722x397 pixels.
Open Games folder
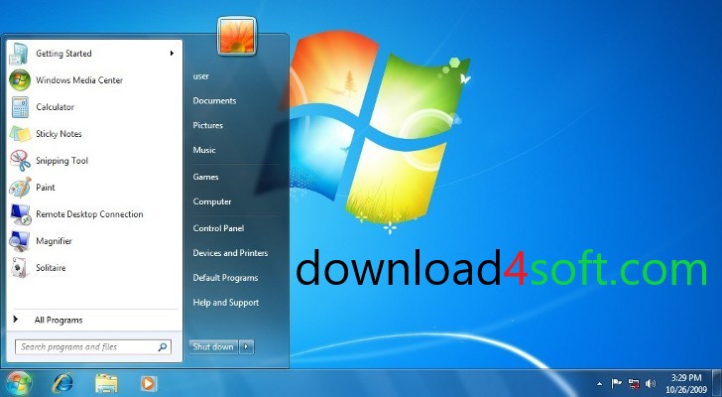pyautogui.click(x=205, y=177)
